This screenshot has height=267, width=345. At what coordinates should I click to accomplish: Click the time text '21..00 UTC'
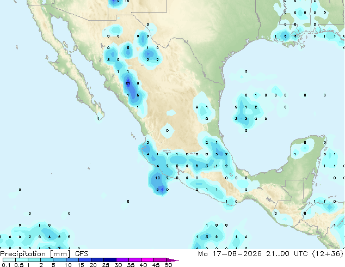[287, 254]
